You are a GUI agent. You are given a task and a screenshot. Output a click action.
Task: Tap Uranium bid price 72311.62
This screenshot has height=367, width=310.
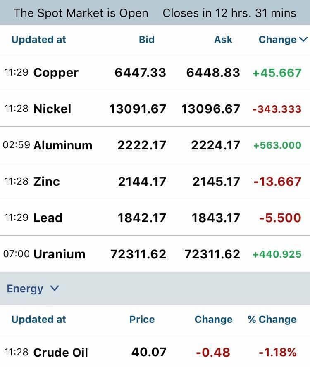click(x=138, y=254)
